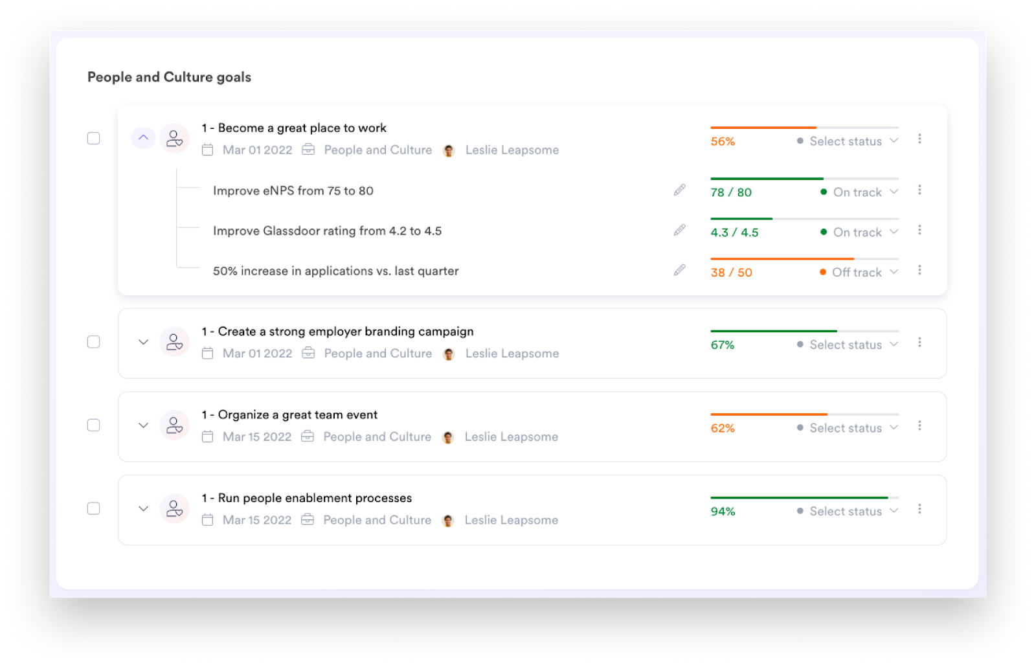The width and height of the screenshot is (1036, 667).
Task: Click Leslie Leapsome on the team event goal
Action: (511, 436)
